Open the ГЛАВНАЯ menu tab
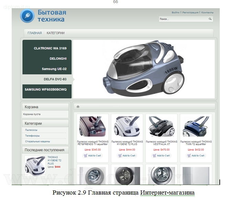This screenshot has width=228, height=198. coord(34,33)
